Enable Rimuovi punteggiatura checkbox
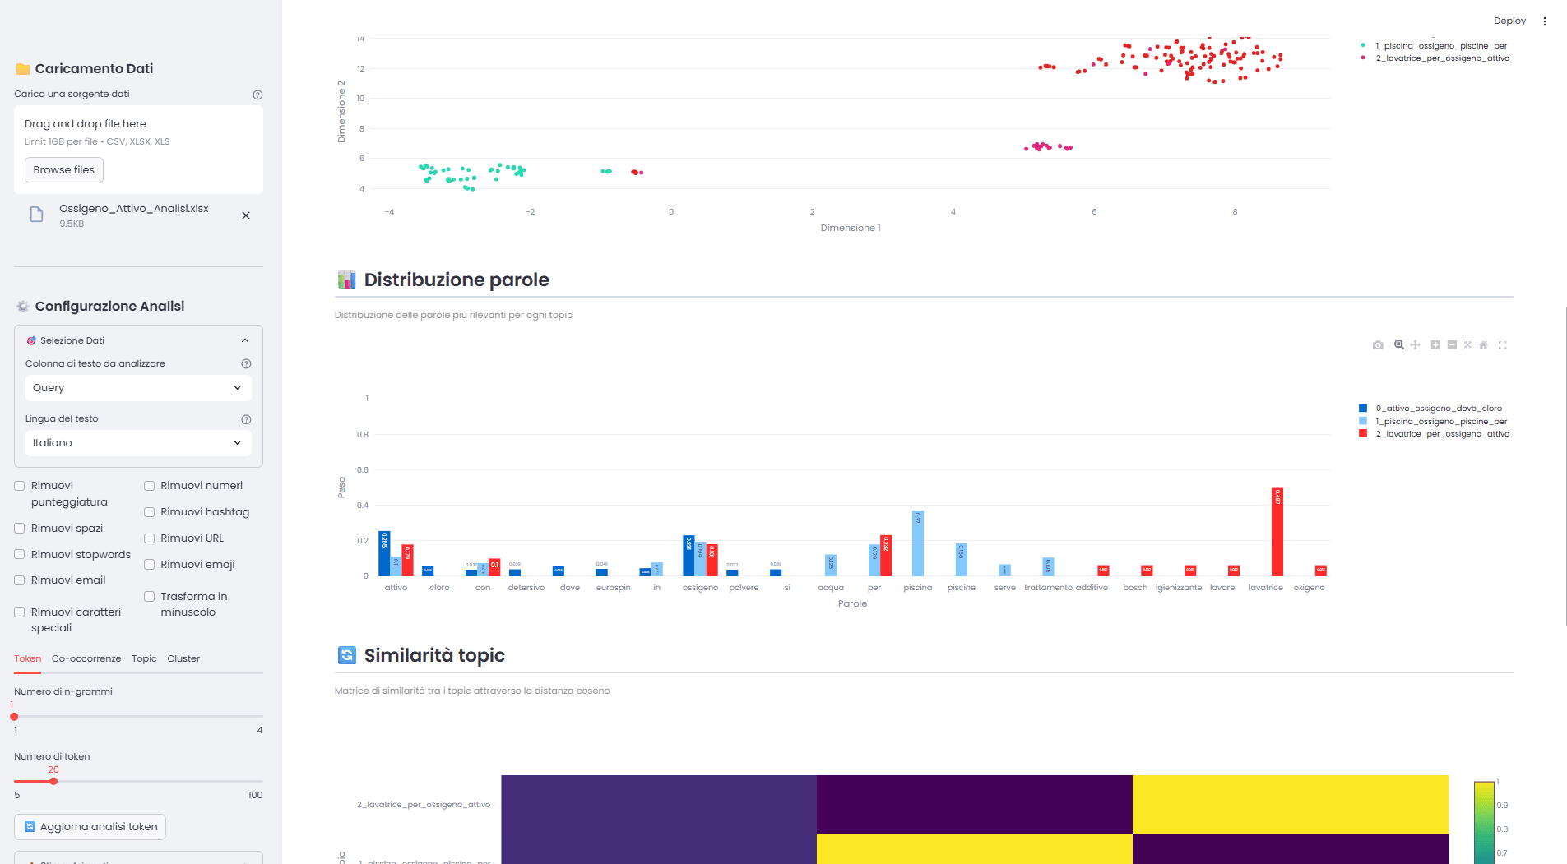 [20, 486]
